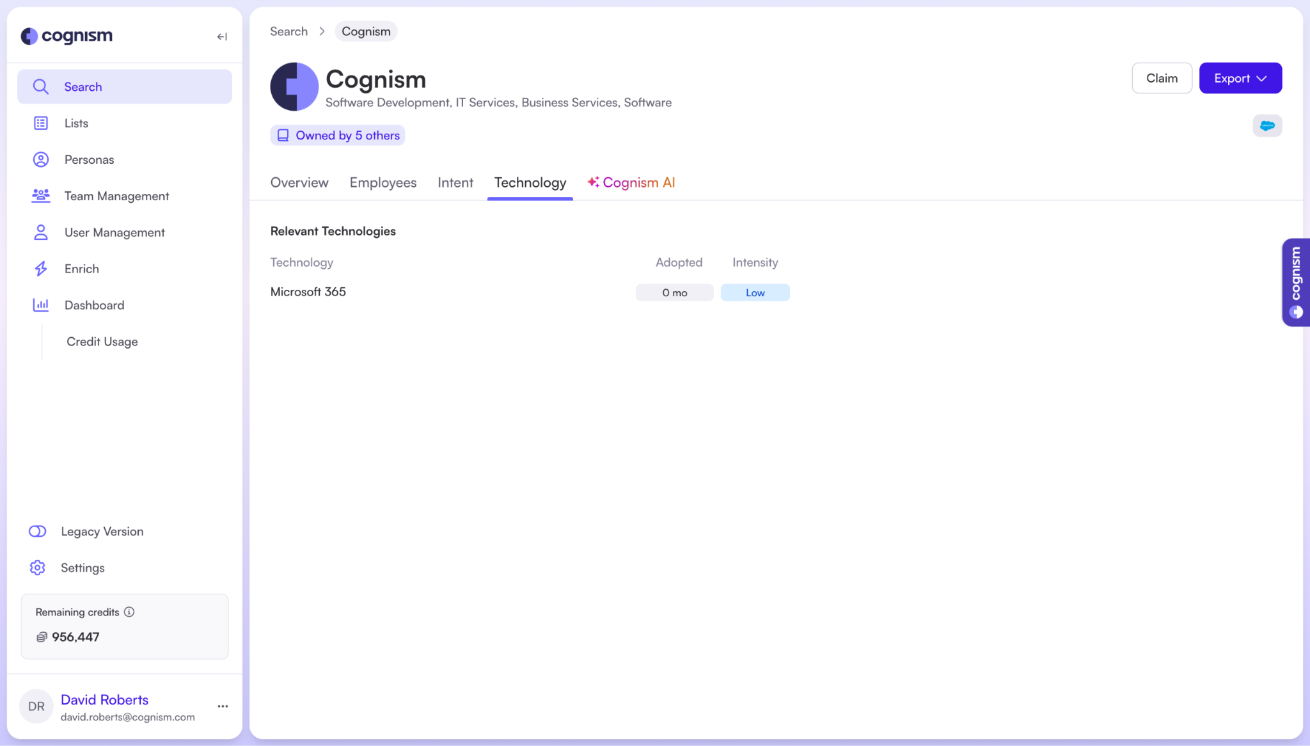Viewport: 1310px width, 746px height.
Task: Go back via the Search breadcrumb link
Action: click(x=288, y=31)
